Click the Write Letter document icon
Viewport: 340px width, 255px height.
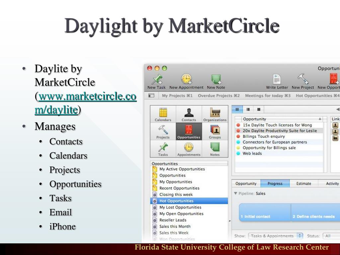point(277,79)
